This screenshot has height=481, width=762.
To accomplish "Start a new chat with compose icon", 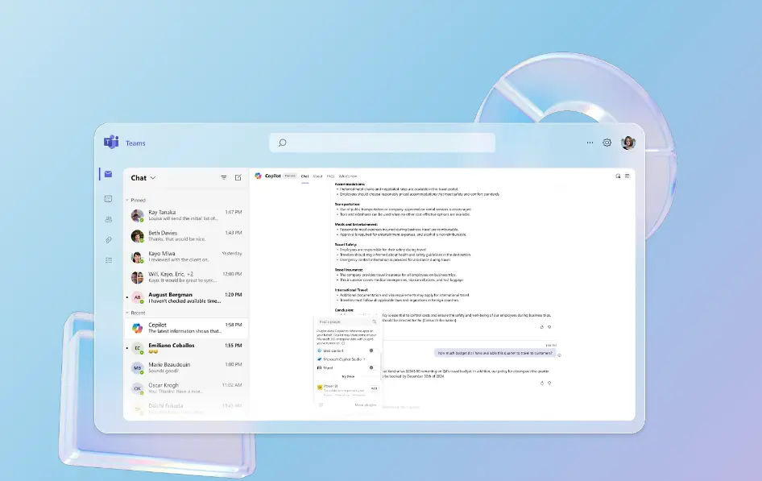I will pyautogui.click(x=238, y=178).
